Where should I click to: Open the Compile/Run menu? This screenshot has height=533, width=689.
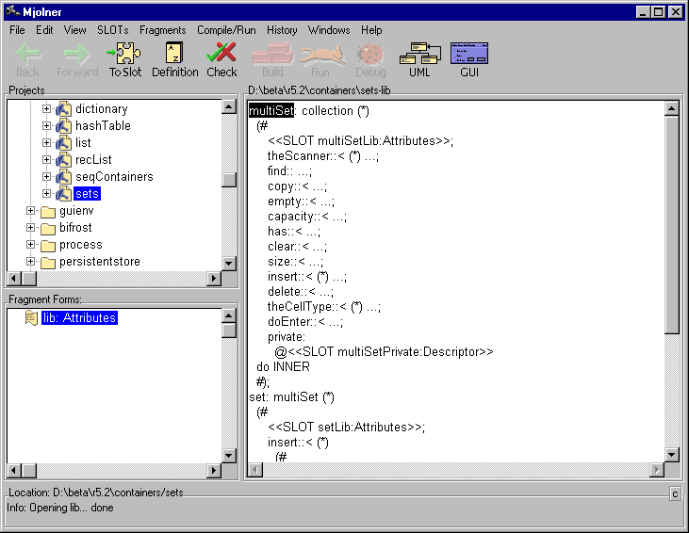click(226, 30)
